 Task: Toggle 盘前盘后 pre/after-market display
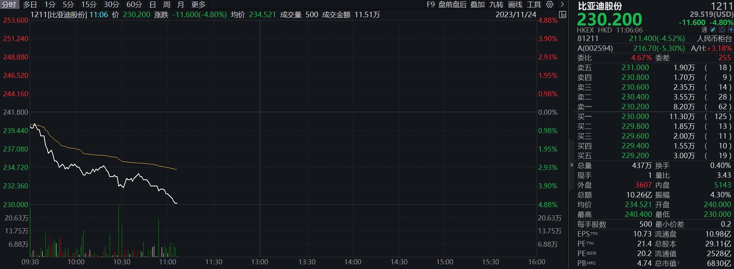[x=453, y=5]
